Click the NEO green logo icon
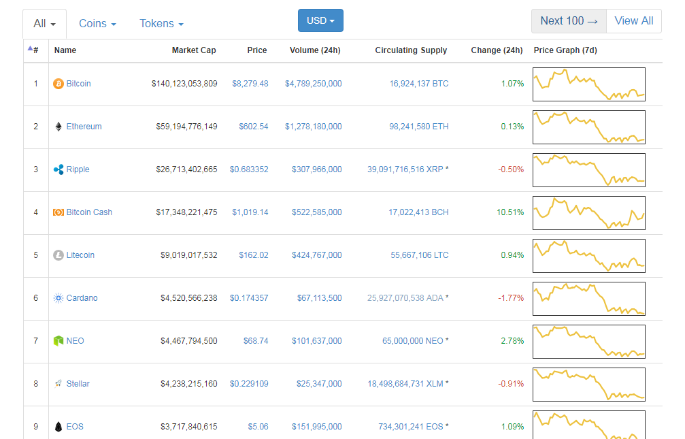 (x=58, y=340)
